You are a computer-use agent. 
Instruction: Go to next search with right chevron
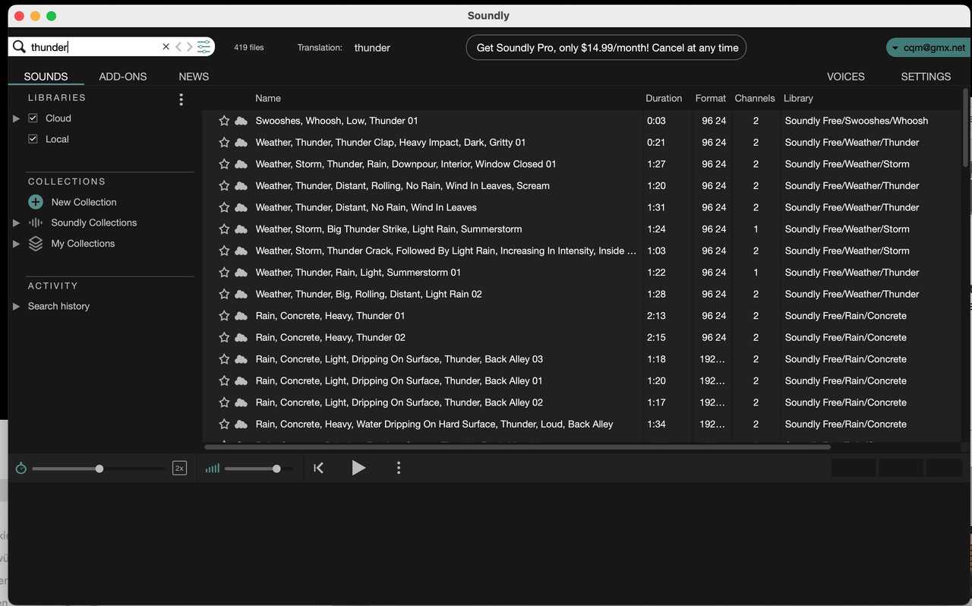[189, 47]
